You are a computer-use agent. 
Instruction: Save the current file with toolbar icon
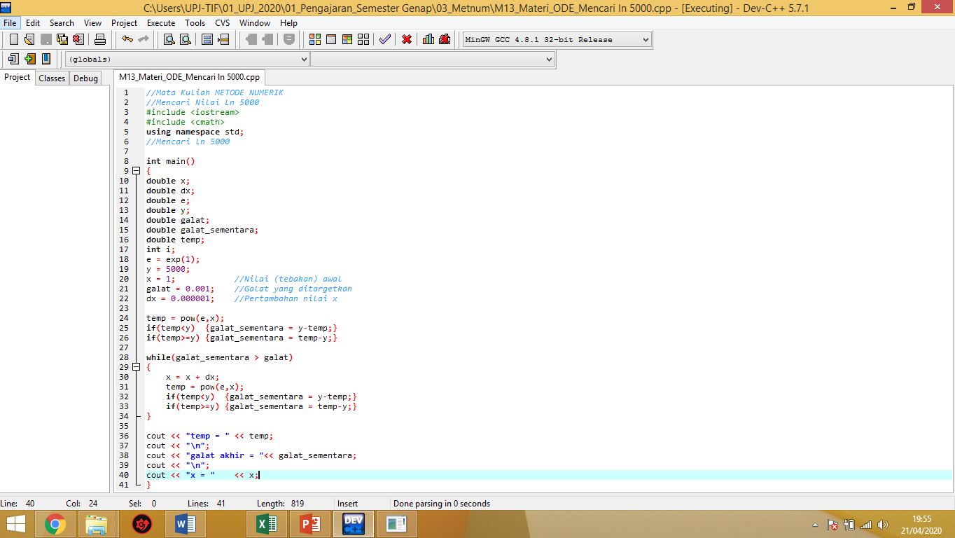click(46, 39)
